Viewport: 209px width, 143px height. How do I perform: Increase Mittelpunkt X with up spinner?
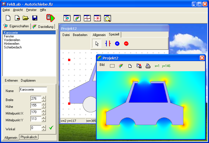click(x=44, y=111)
